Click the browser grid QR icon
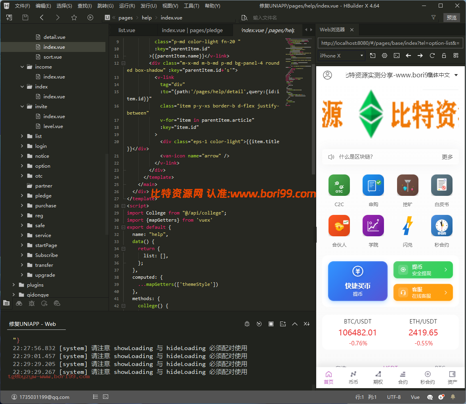 [x=456, y=56]
